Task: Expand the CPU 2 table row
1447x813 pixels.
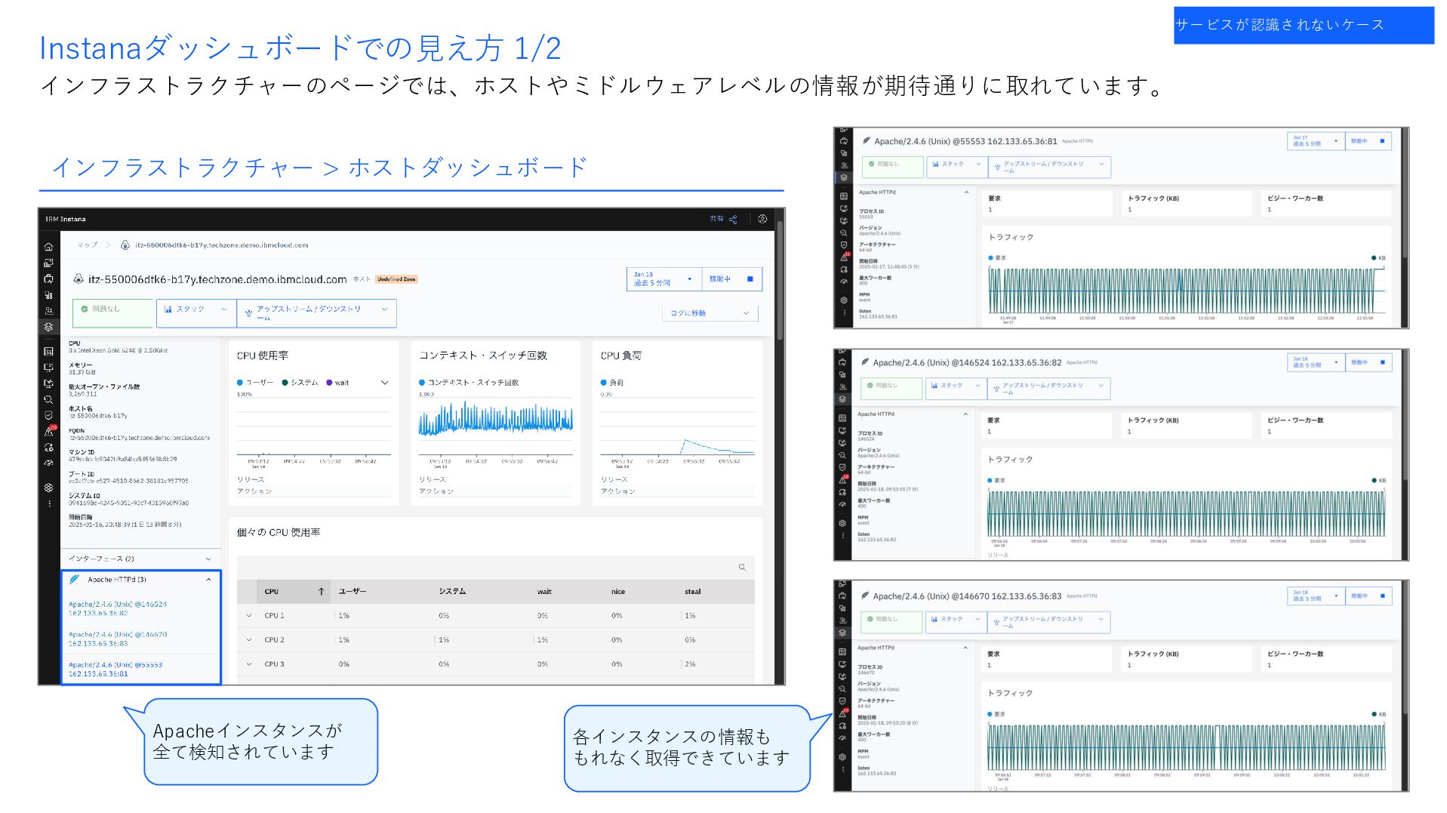Action: (x=249, y=640)
